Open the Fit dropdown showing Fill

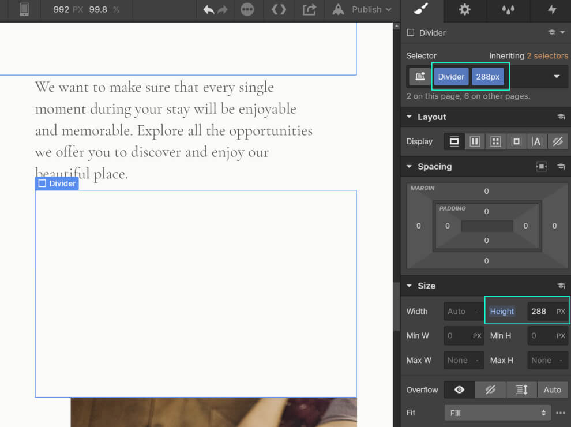click(498, 413)
